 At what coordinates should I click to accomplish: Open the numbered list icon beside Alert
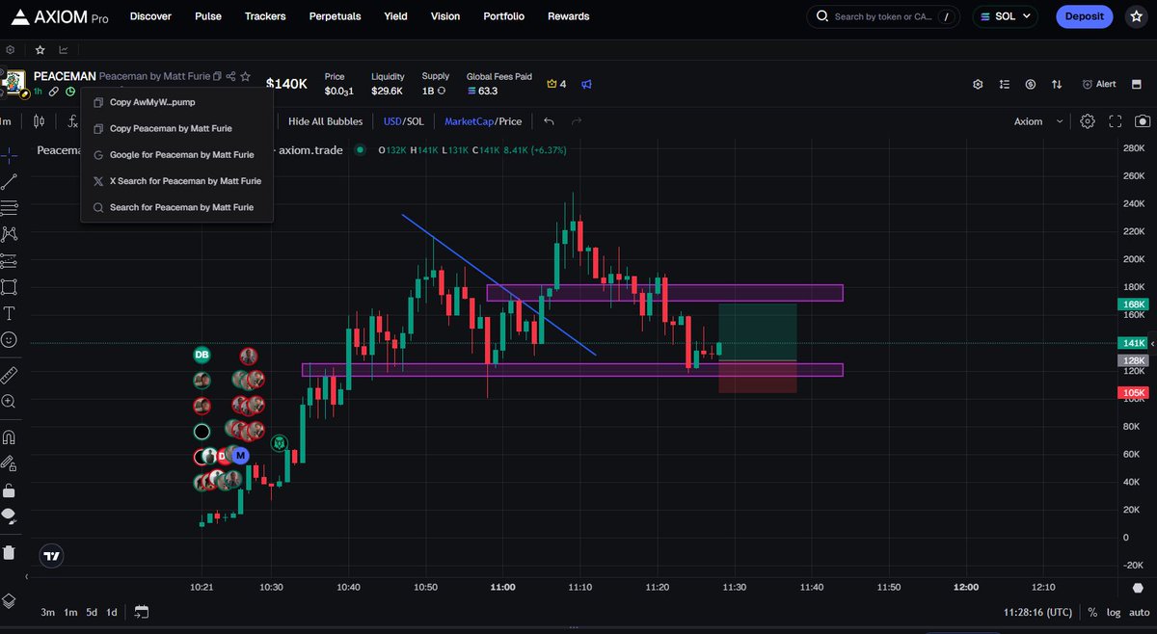(x=1005, y=84)
